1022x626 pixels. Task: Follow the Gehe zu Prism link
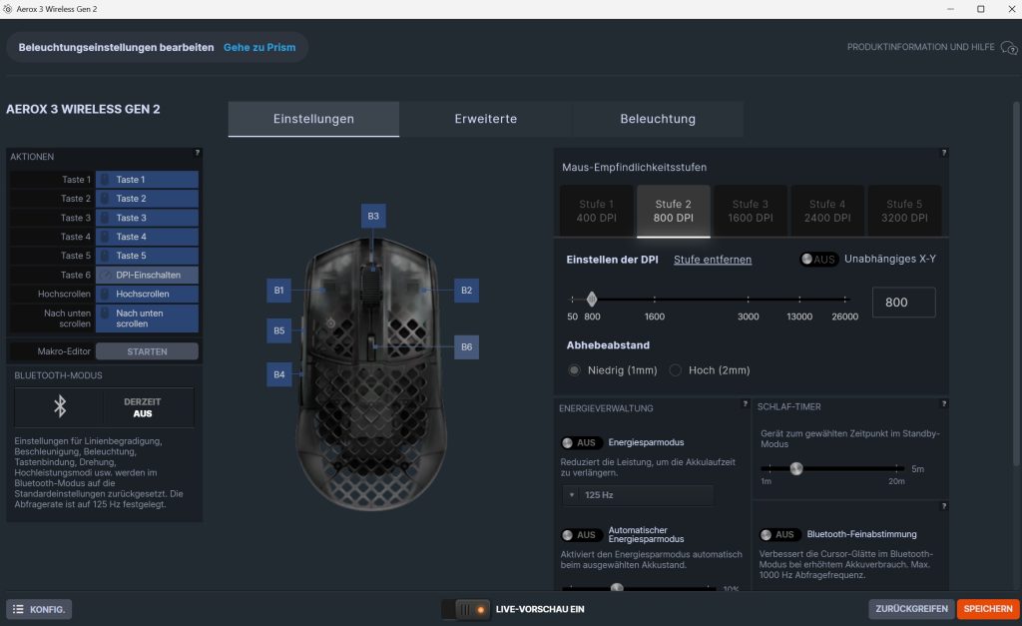259,48
